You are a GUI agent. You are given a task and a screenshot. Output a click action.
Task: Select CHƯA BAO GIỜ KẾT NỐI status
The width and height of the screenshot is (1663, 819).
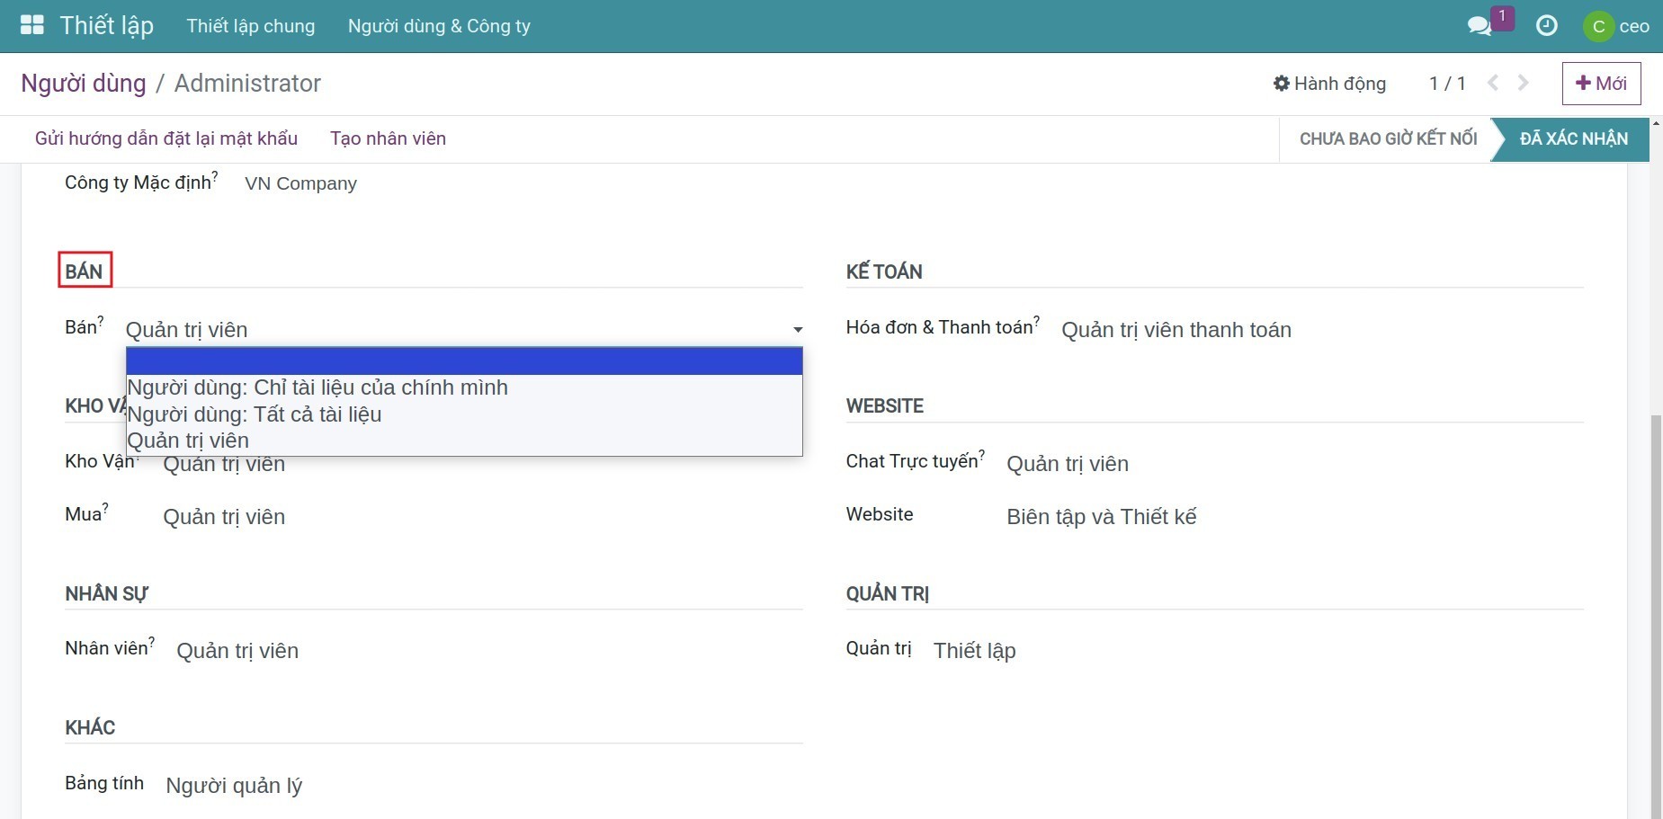pos(1387,139)
